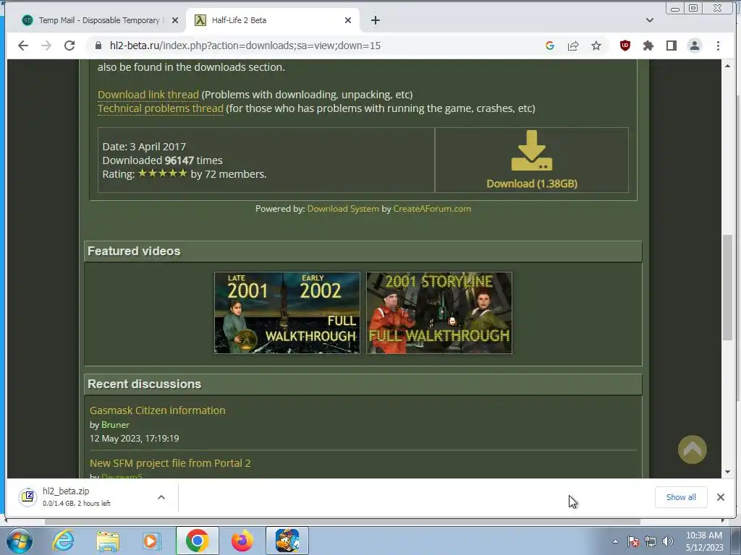Image resolution: width=741 pixels, height=555 pixels.
Task: Click the text 'Date: 3 April 2017'
Action: (x=144, y=147)
